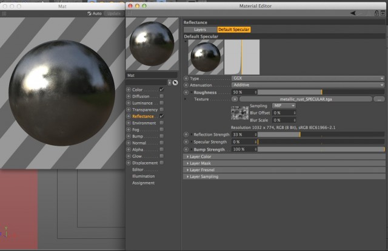
Task: Click the circle icon beside Diffusion channel
Action: coord(129,96)
